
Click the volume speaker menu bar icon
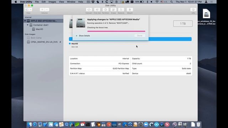(x=151, y=2)
